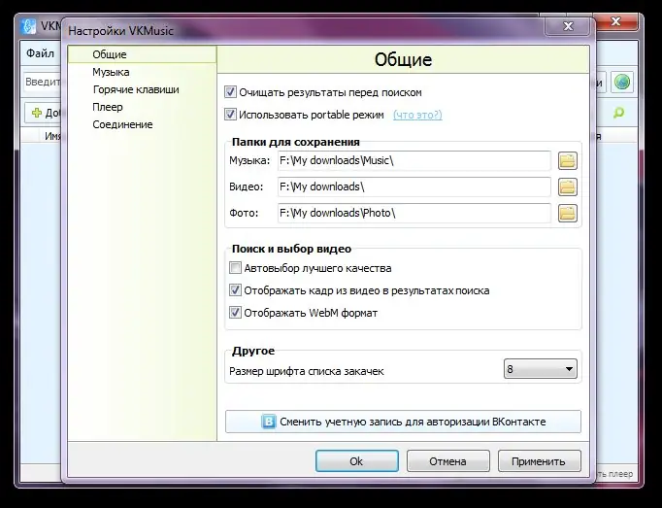The height and width of the screenshot is (508, 662).
Task: Click the Видео folder path field
Action: pos(414,187)
